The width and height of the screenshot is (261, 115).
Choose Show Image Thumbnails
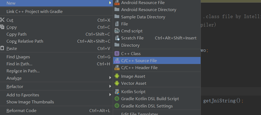tap(56, 102)
